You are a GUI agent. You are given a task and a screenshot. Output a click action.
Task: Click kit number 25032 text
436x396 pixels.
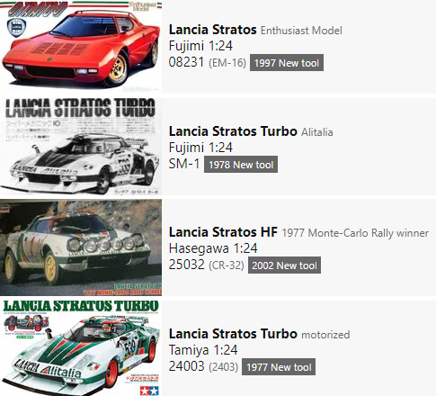tap(186, 265)
